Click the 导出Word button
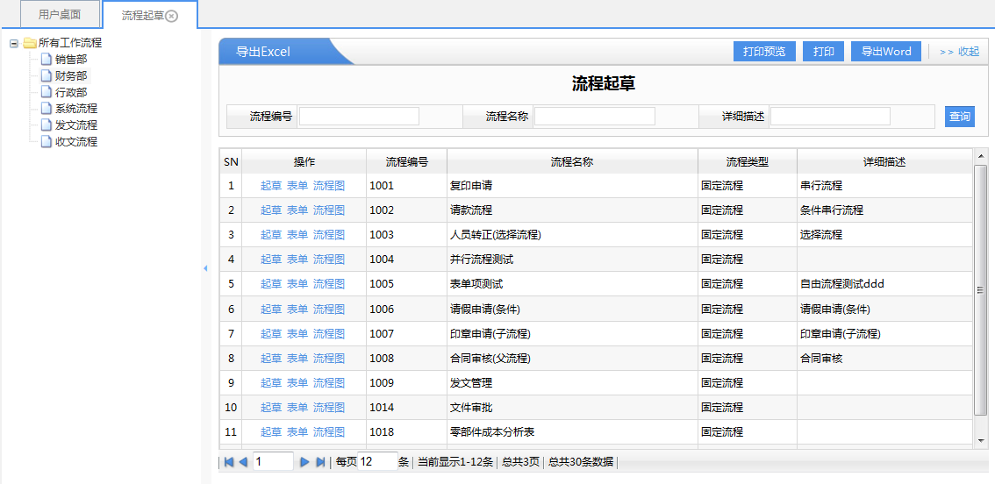 point(885,52)
